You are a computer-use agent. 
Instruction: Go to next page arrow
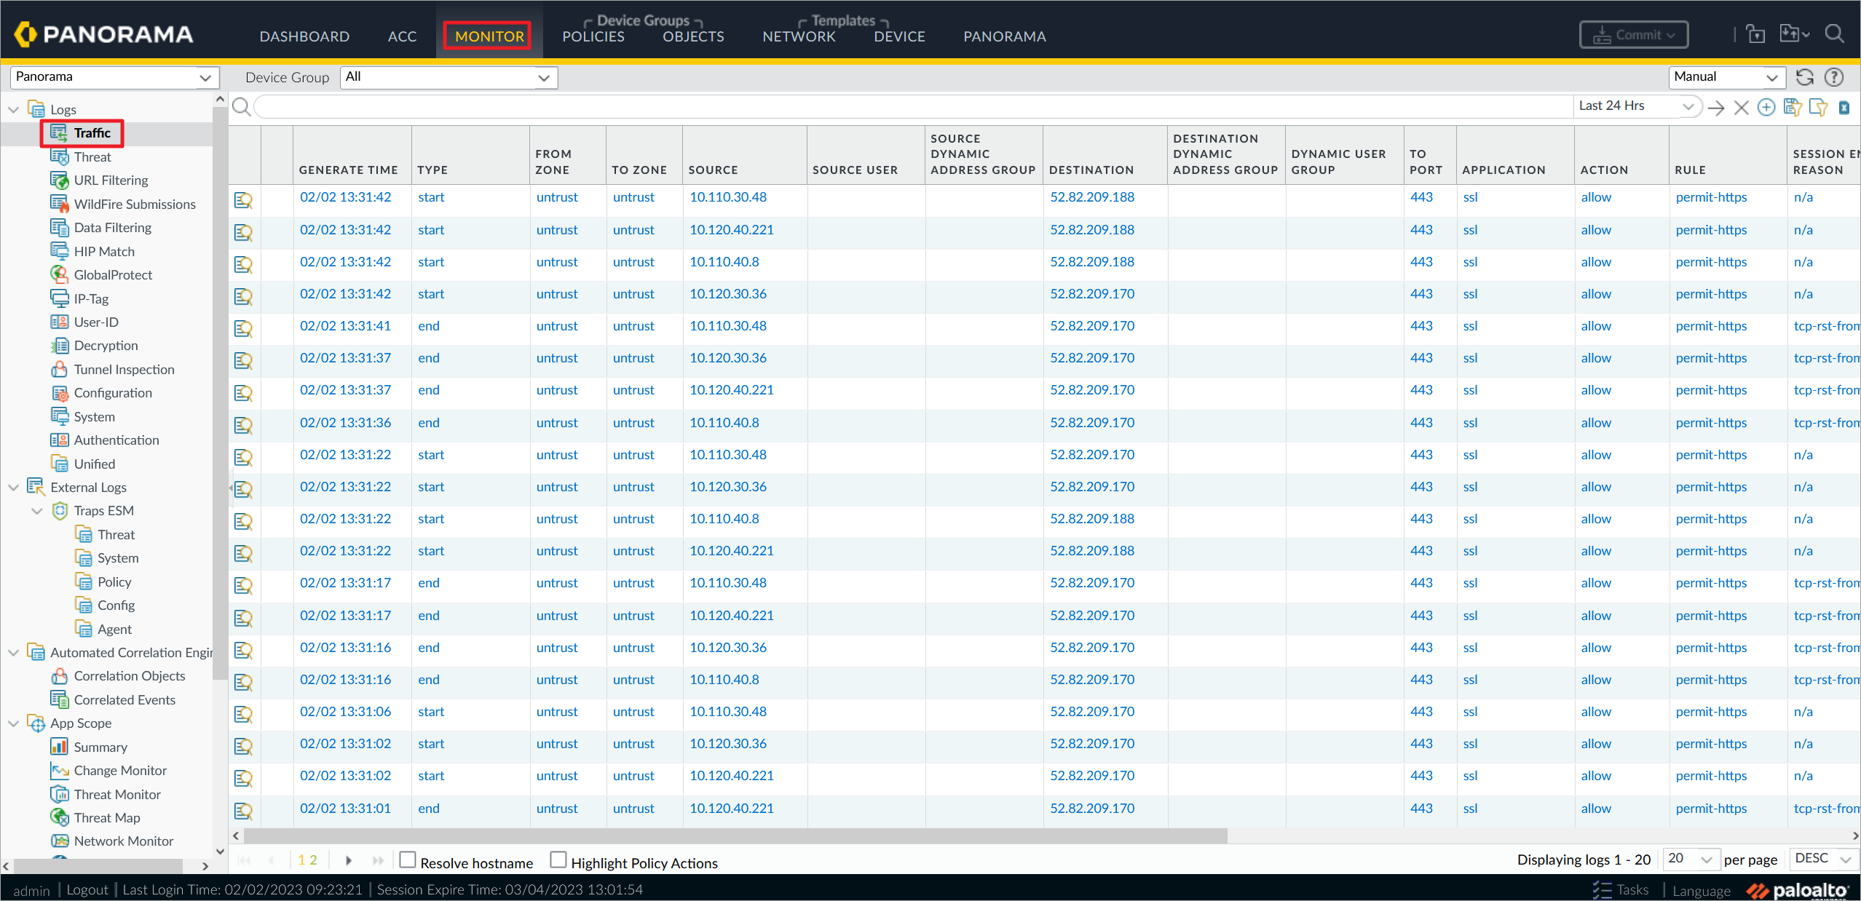click(x=349, y=860)
